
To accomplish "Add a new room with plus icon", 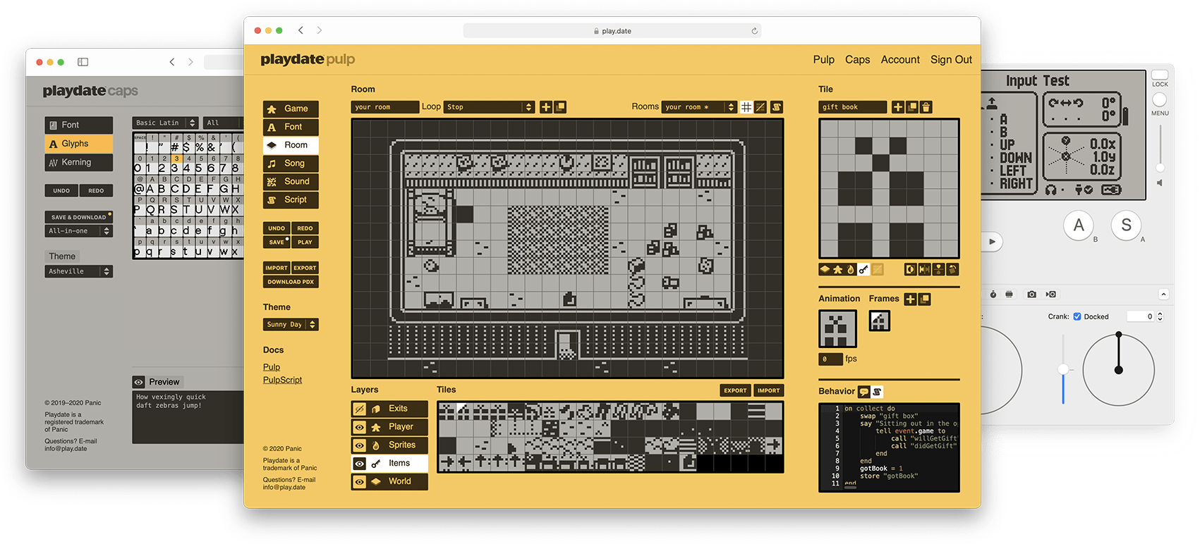I will click(546, 107).
